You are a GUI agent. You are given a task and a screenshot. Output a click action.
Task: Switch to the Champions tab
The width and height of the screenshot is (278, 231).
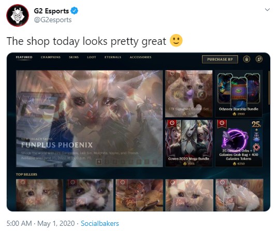click(51, 57)
